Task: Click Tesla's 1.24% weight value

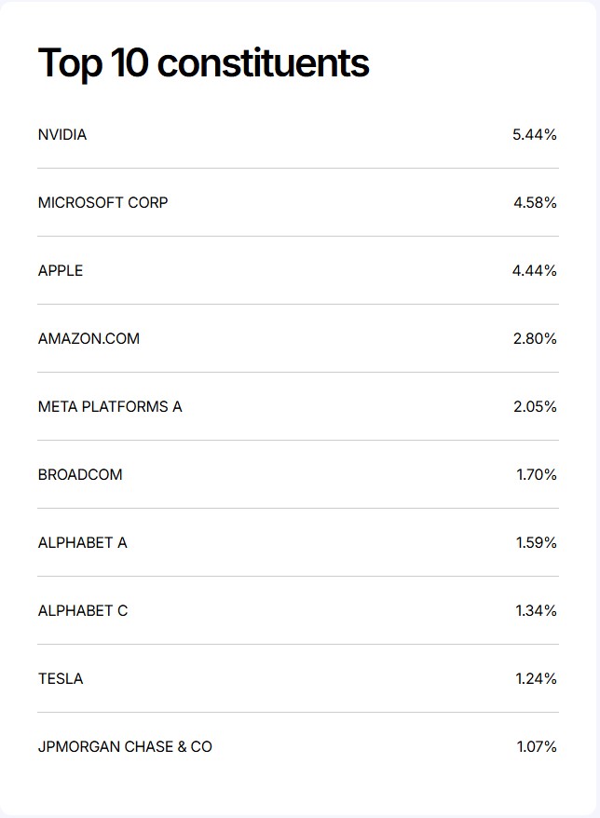Action: [x=537, y=679]
